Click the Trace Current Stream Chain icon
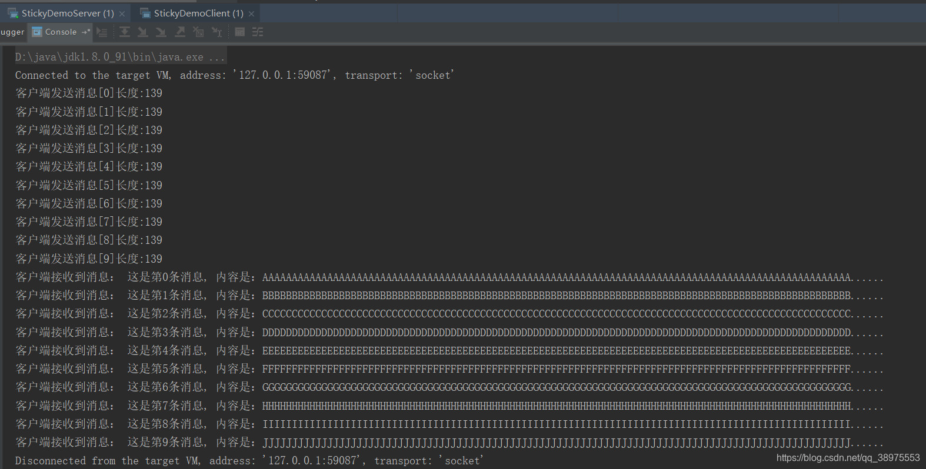The height and width of the screenshot is (469, 926). (x=258, y=32)
